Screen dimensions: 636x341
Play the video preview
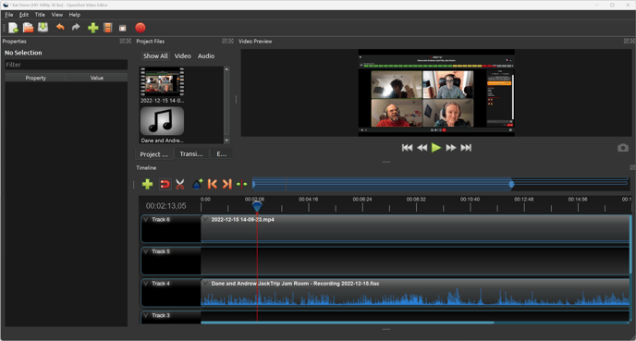[436, 148]
